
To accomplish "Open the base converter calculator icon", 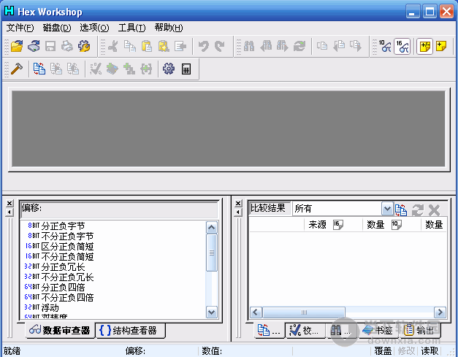I will [x=186, y=69].
